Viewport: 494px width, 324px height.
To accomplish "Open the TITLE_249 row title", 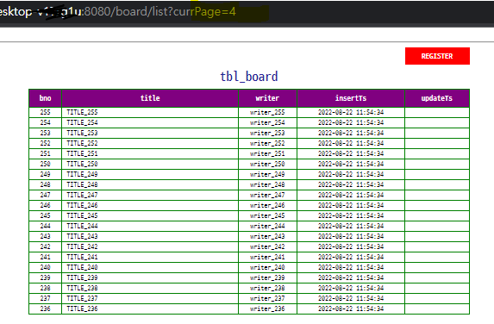I will click(82, 174).
